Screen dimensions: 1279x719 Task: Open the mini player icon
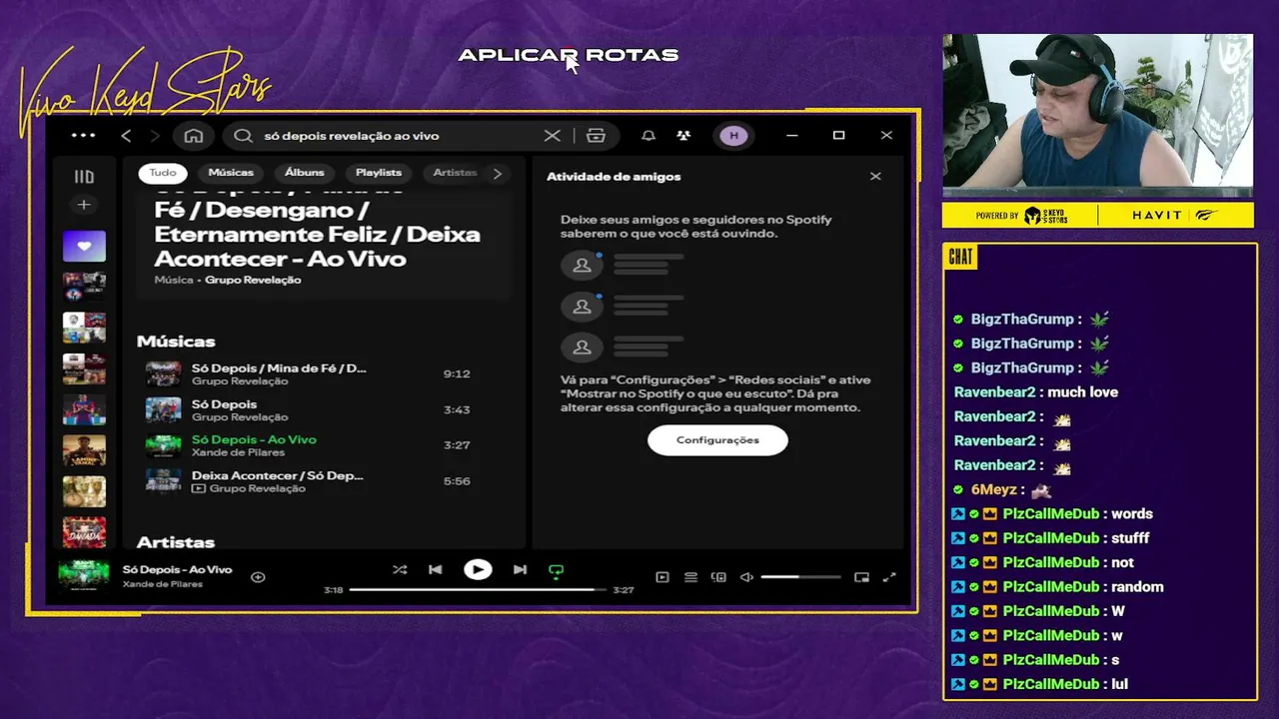(x=861, y=577)
